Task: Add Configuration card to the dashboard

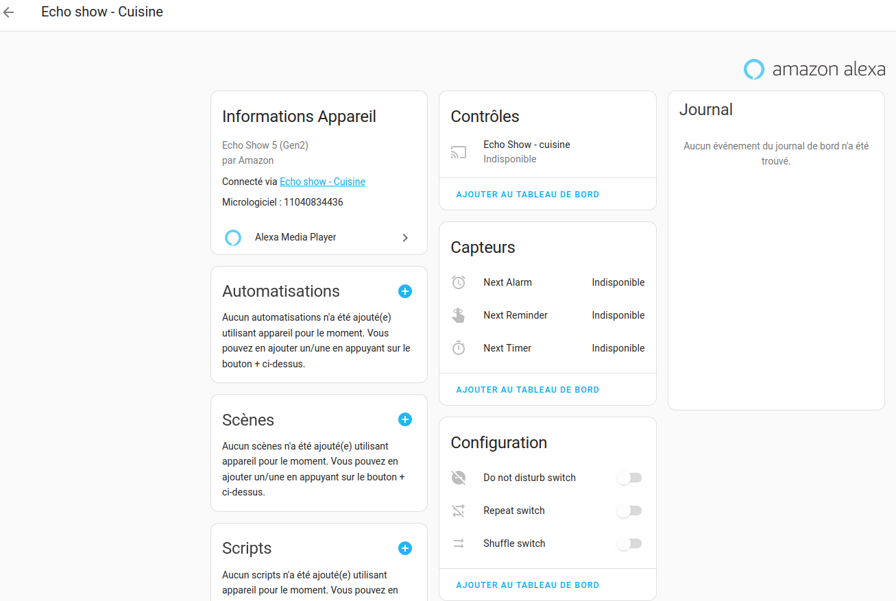Action: [x=528, y=585]
